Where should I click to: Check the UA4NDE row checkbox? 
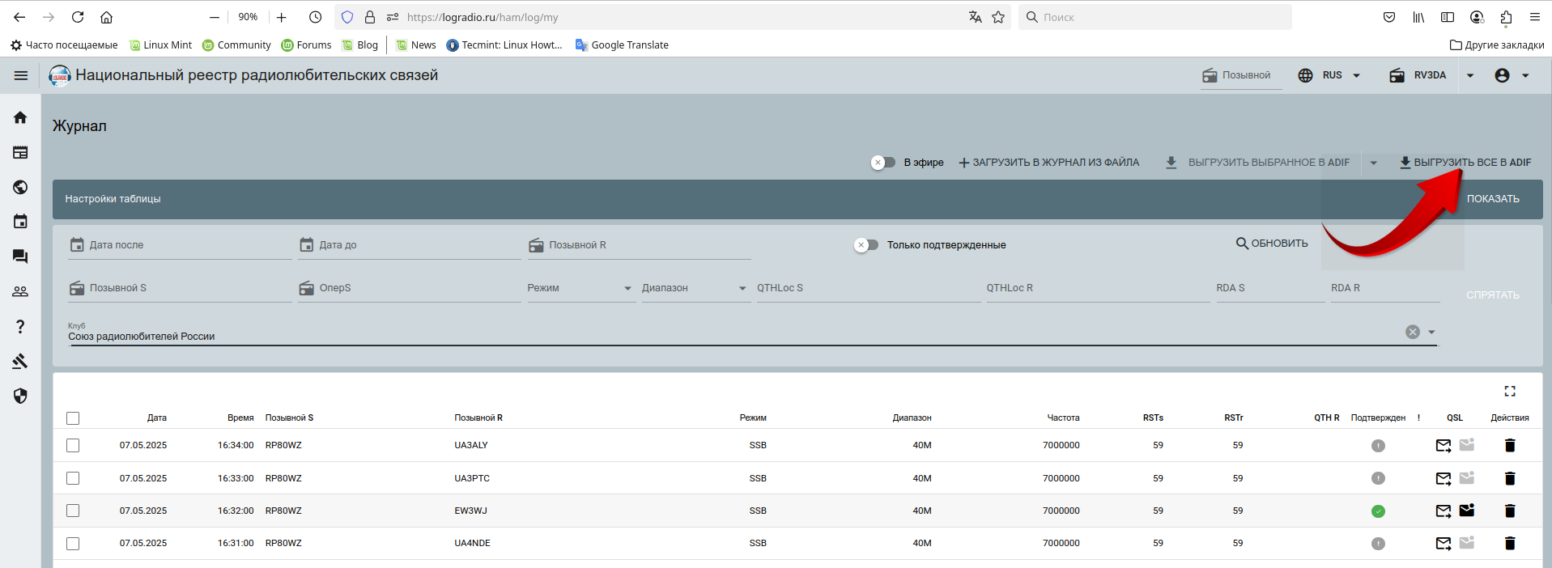point(73,543)
